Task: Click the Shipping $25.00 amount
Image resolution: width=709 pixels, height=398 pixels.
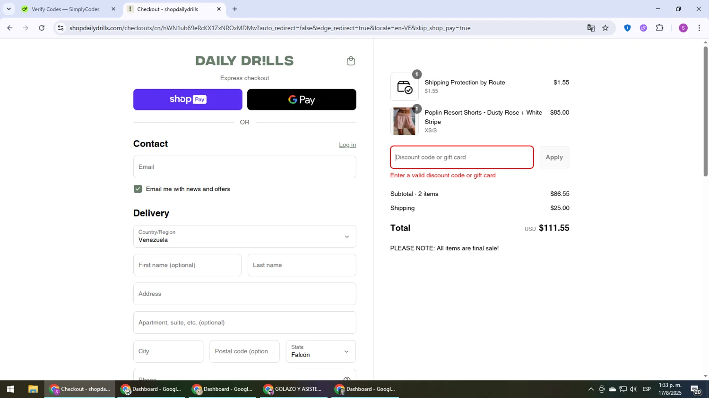Action: tap(560, 208)
